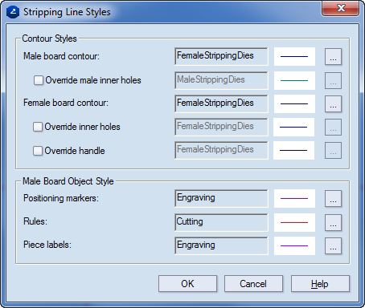Screen dimensions: 365x308
Task: Click the purple Positioning markers line preview
Action: [x=294, y=199]
